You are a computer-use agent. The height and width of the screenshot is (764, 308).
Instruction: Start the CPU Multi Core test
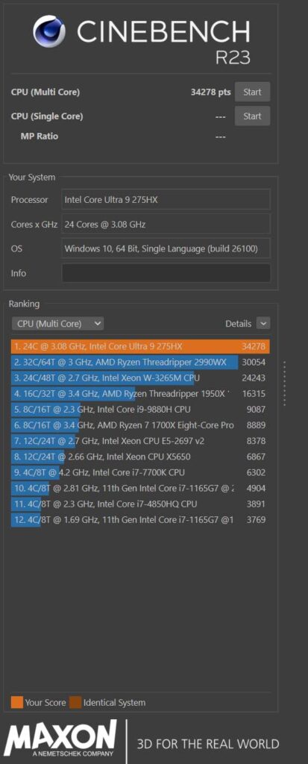click(x=253, y=92)
